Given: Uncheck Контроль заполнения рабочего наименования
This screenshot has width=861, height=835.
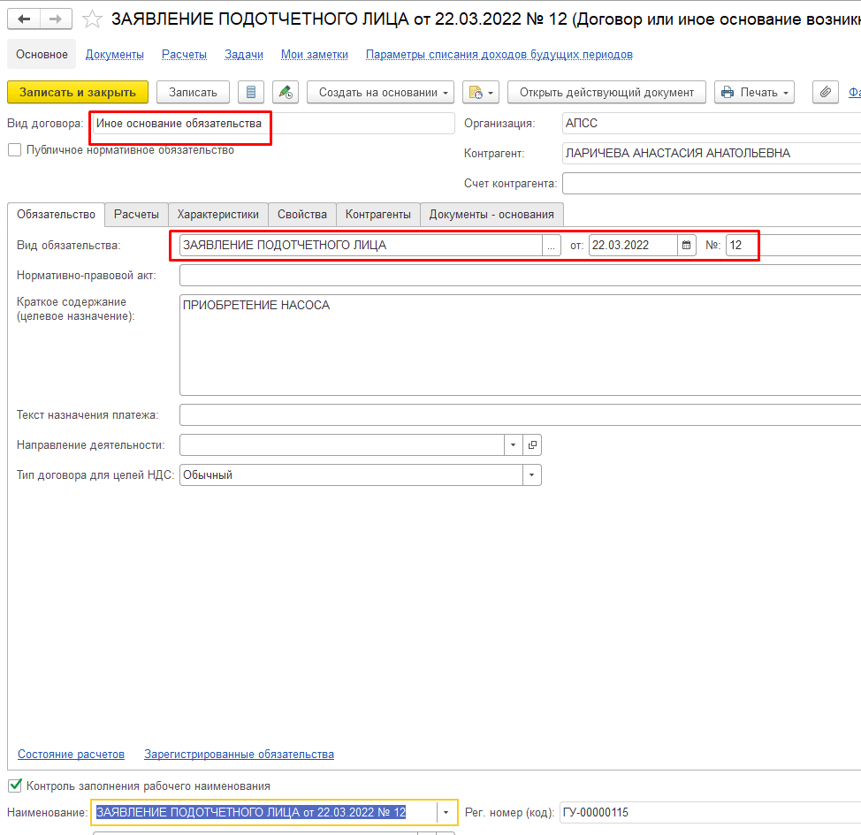Looking at the screenshot, I should click(14, 786).
